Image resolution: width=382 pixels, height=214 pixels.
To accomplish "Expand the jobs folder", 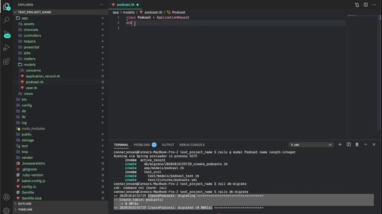I will (x=27, y=53).
